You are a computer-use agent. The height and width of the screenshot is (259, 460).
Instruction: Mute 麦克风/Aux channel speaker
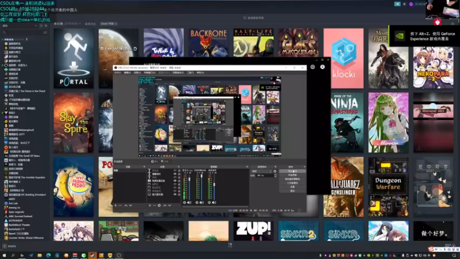click(189, 203)
